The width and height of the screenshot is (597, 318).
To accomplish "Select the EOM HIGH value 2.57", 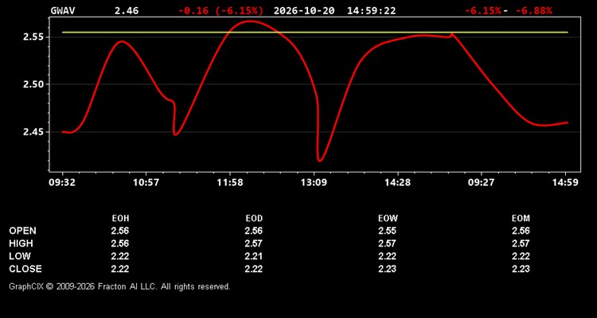I will 521,243.
